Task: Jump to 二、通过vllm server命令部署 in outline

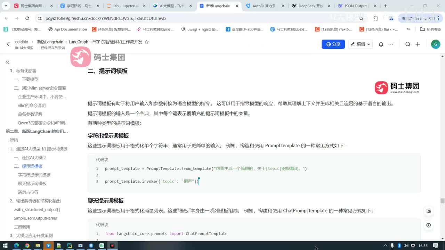Action: (40, 88)
